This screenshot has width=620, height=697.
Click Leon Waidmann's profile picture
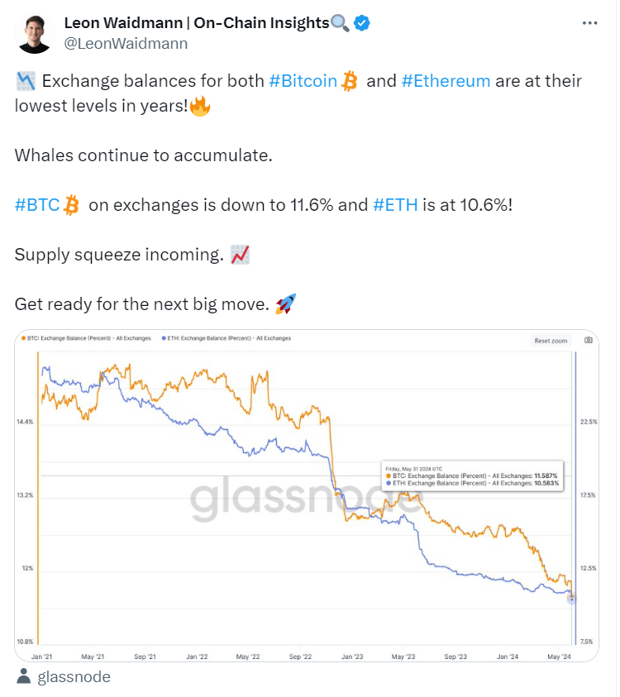(x=33, y=31)
